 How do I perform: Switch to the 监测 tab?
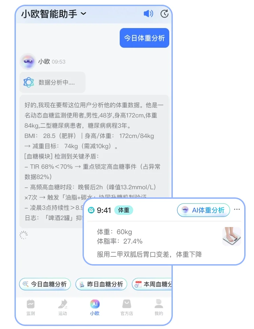pyautogui.click(x=31, y=307)
